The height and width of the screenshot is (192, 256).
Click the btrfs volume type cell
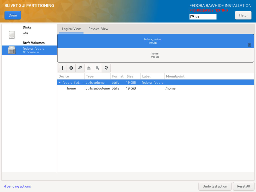pyautogui.click(x=95, y=82)
